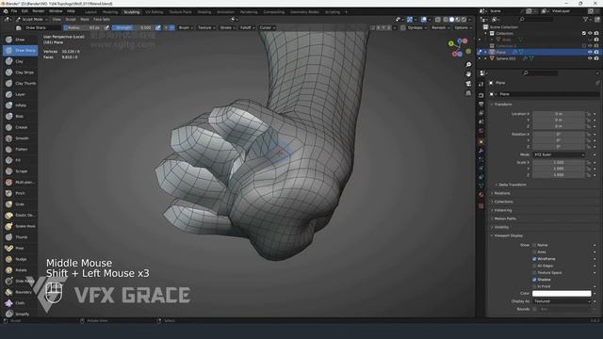This screenshot has height=339, width=603.
Task: Open the Stroke dropdown in header
Action: 227,27
